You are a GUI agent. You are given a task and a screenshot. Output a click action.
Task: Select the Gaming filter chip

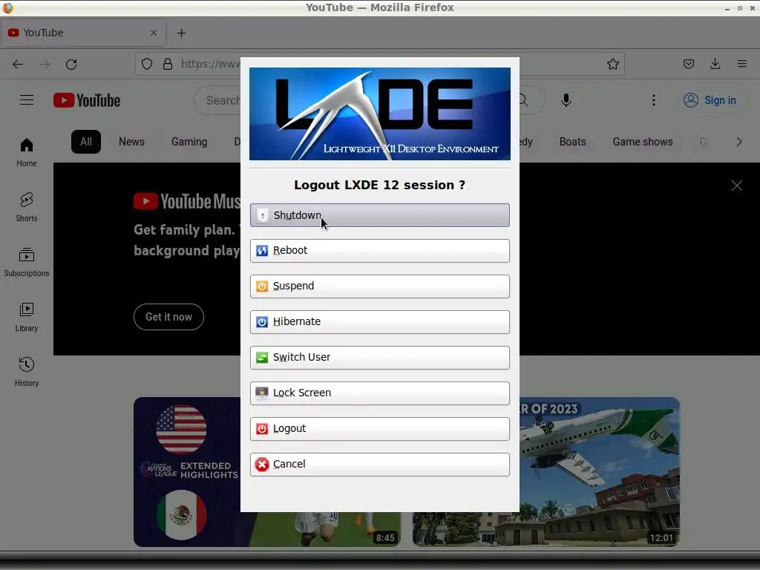click(189, 142)
